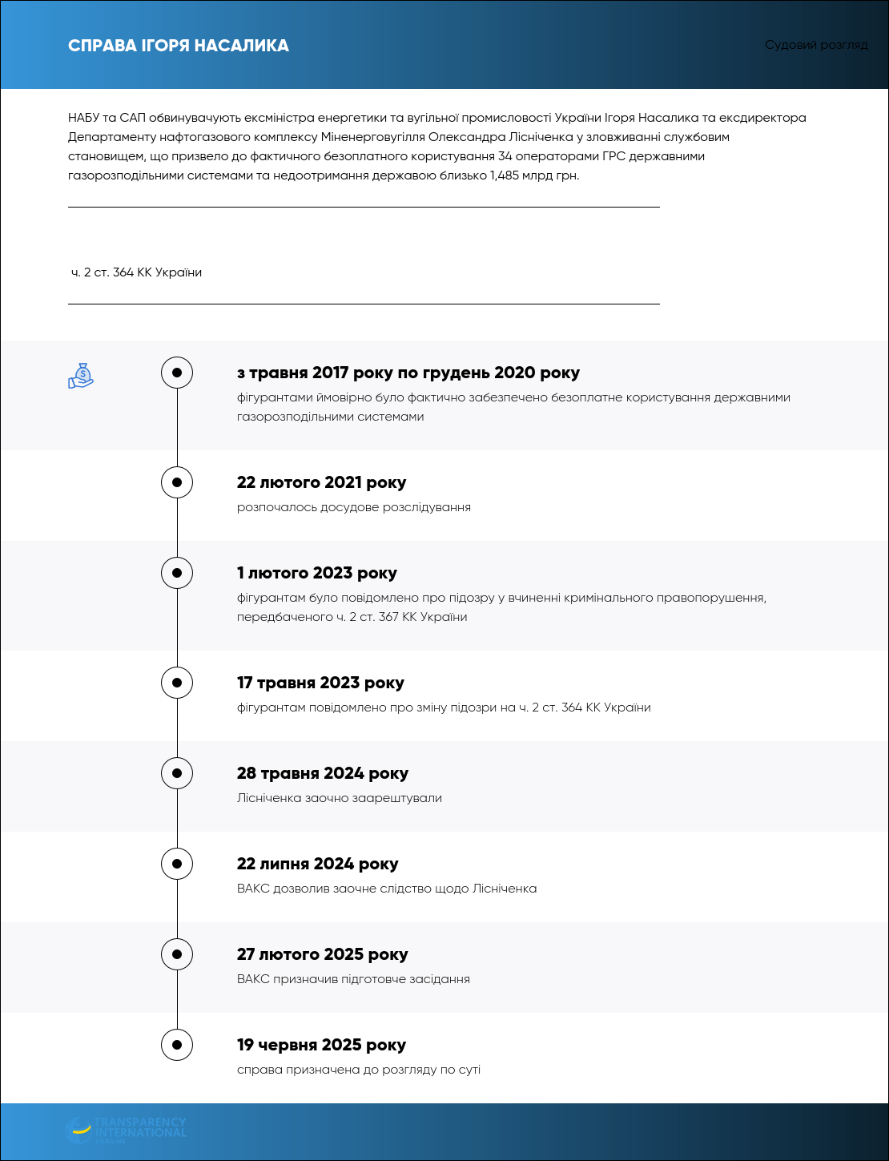Click 'справа призначена до розгляду по суті'

point(359,1070)
